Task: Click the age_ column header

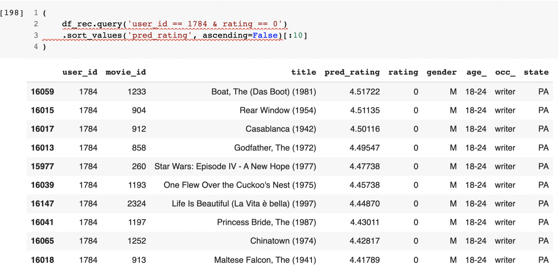Action: pos(476,72)
